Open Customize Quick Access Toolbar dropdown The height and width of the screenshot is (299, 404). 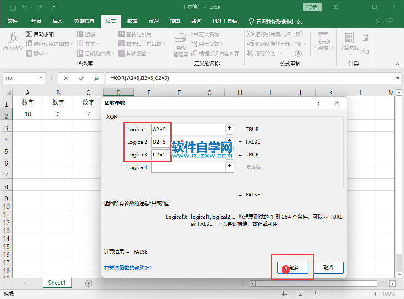(54, 8)
